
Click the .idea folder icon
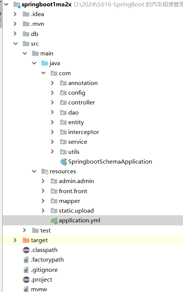coord(26,14)
